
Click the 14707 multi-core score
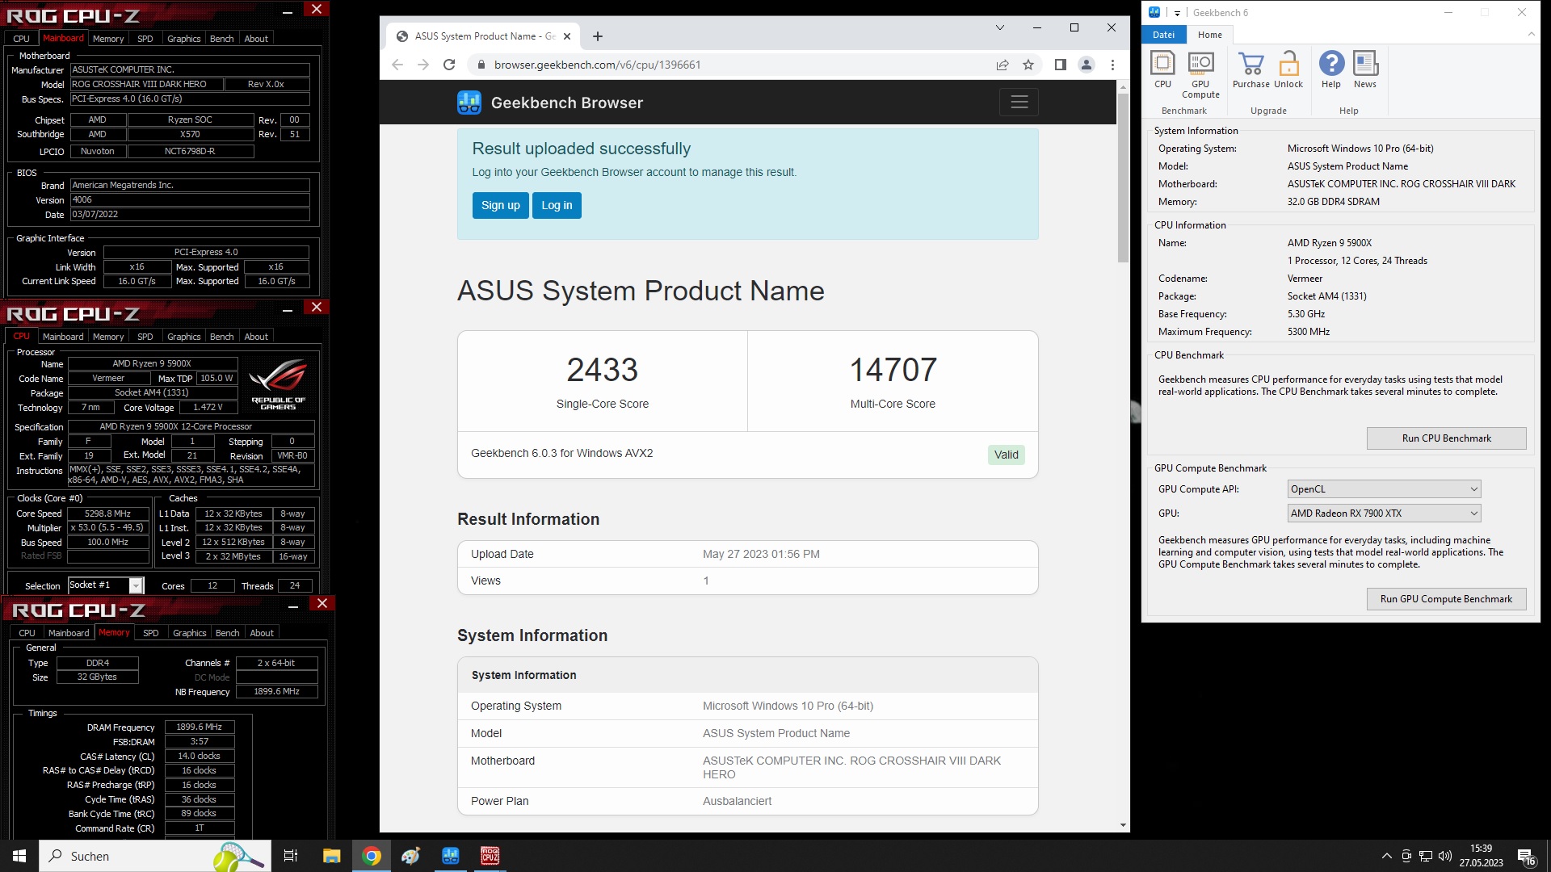coord(893,370)
